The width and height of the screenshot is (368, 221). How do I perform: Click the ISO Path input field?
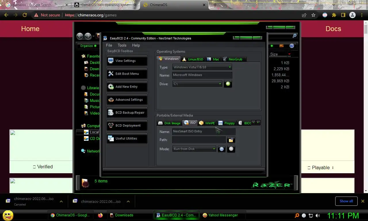pos(199,140)
